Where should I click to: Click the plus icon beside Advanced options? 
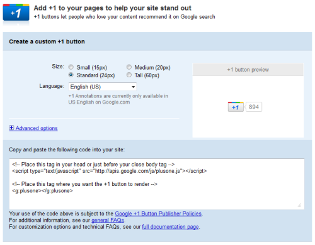tap(11, 128)
